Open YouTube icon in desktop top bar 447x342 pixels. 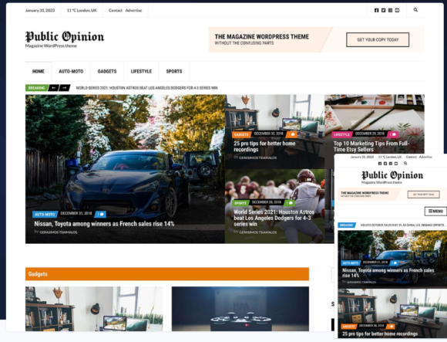(x=397, y=10)
